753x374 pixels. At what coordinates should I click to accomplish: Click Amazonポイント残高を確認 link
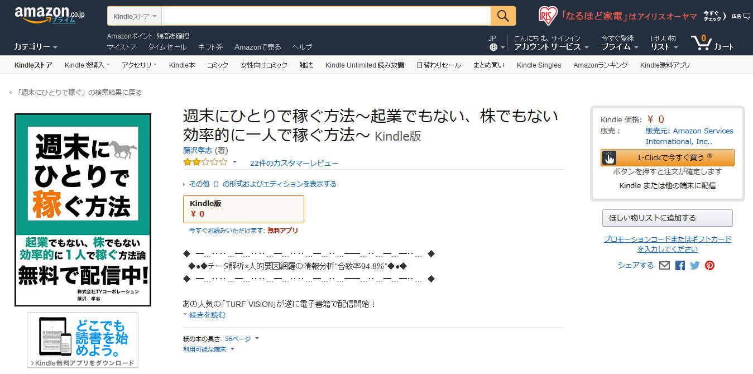point(148,36)
